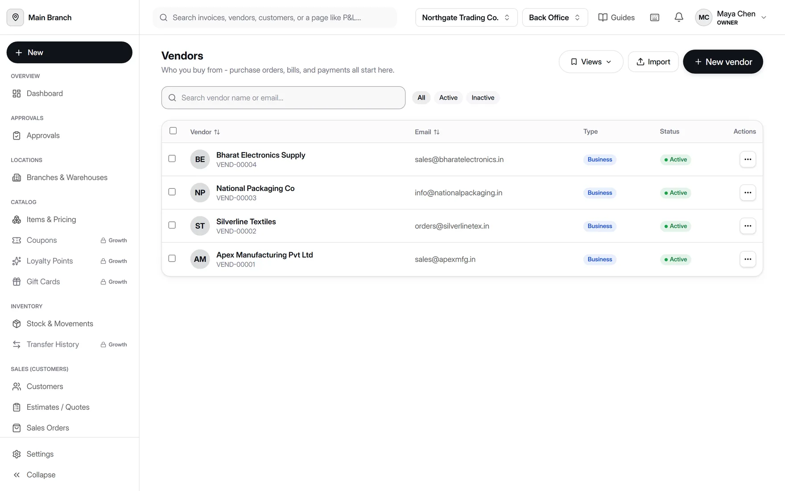Toggle the select-all vendors checkbox

pyautogui.click(x=173, y=131)
